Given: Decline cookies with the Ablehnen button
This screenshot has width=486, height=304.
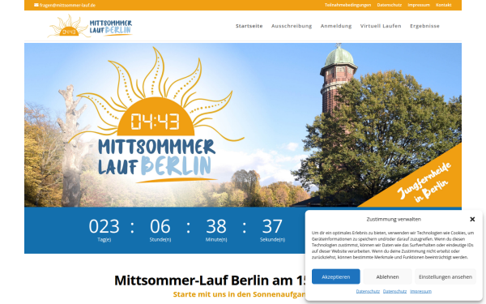Looking at the screenshot, I should pyautogui.click(x=387, y=276).
